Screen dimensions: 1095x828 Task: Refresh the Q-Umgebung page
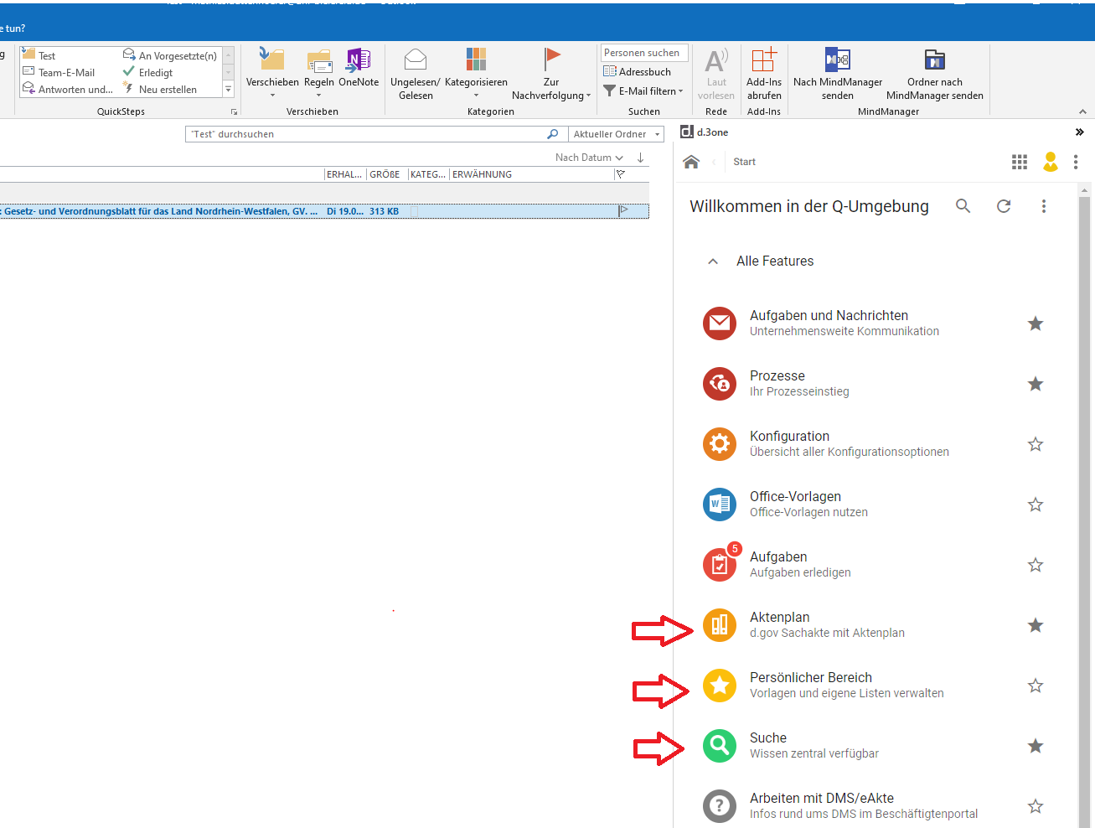pyautogui.click(x=1004, y=206)
